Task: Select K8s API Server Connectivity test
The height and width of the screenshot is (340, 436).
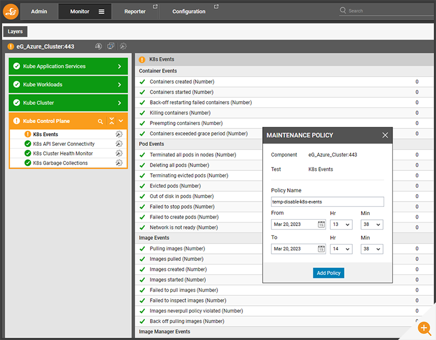Action: pos(64,144)
